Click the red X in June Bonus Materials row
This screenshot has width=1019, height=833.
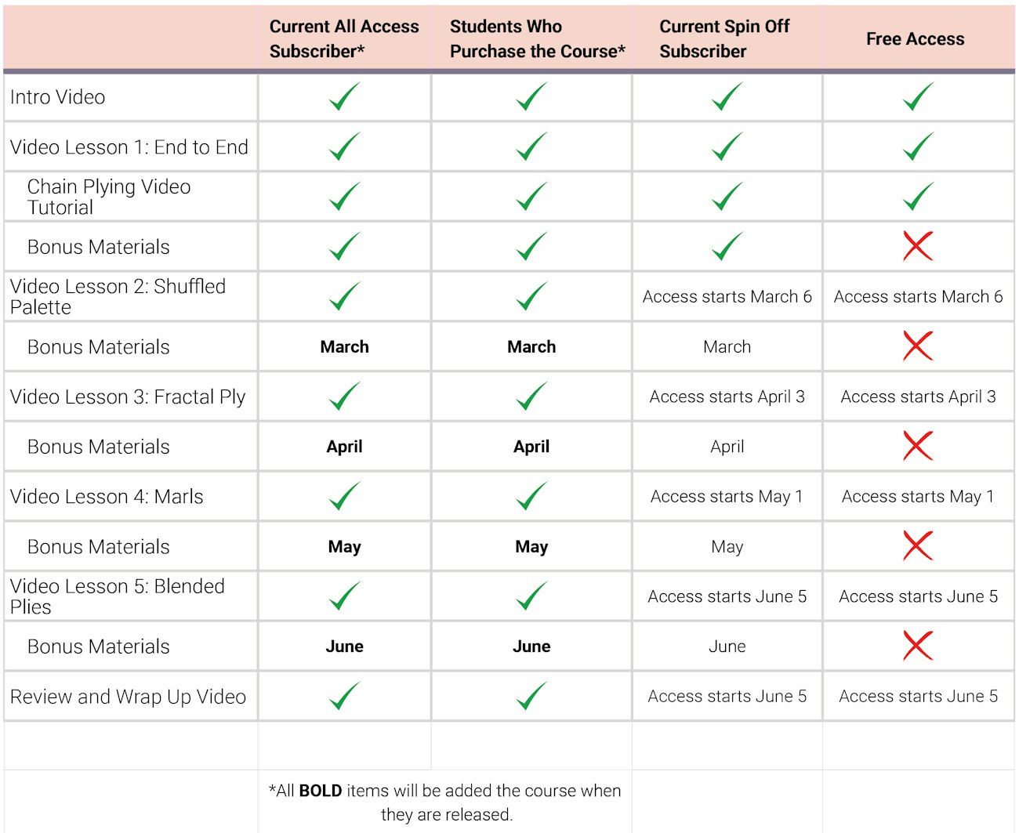click(918, 646)
